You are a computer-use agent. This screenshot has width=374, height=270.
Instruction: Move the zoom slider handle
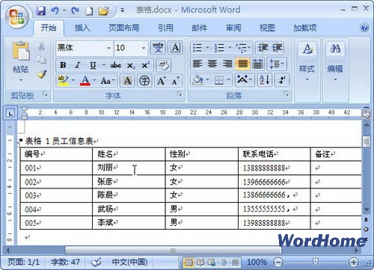coord(316,262)
